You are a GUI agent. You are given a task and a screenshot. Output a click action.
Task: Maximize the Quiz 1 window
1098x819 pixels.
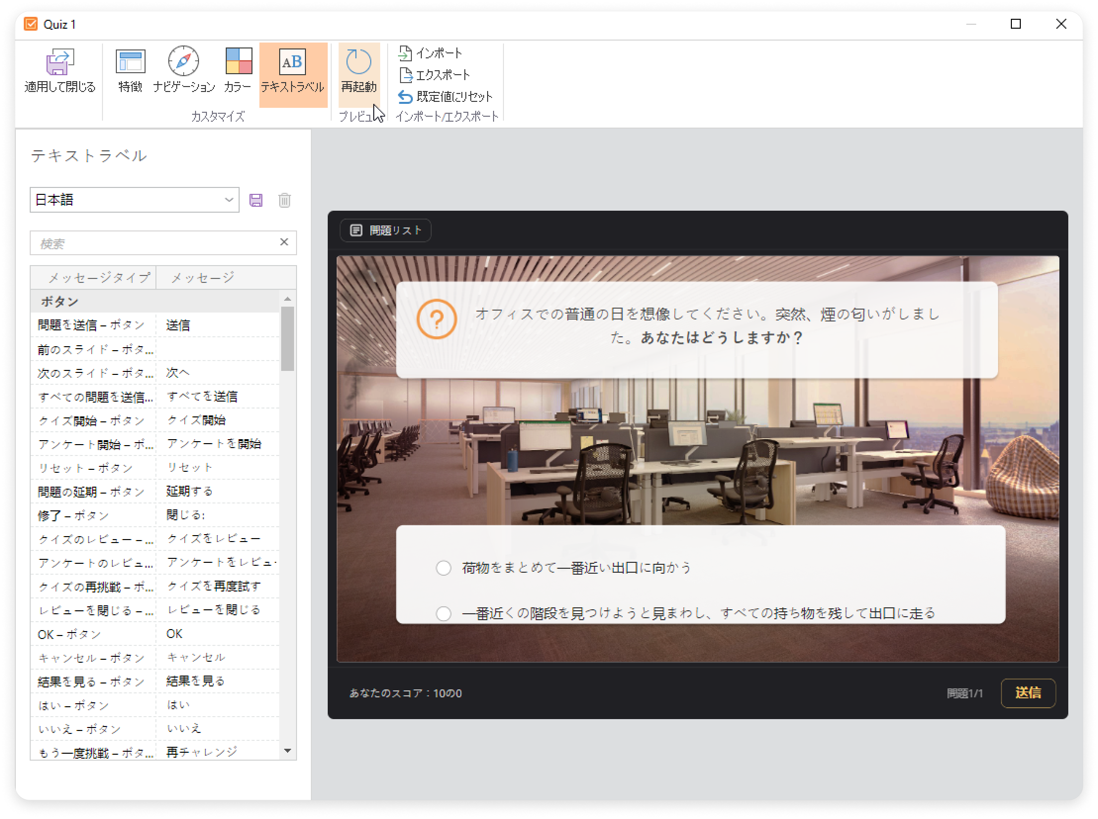tap(1016, 24)
